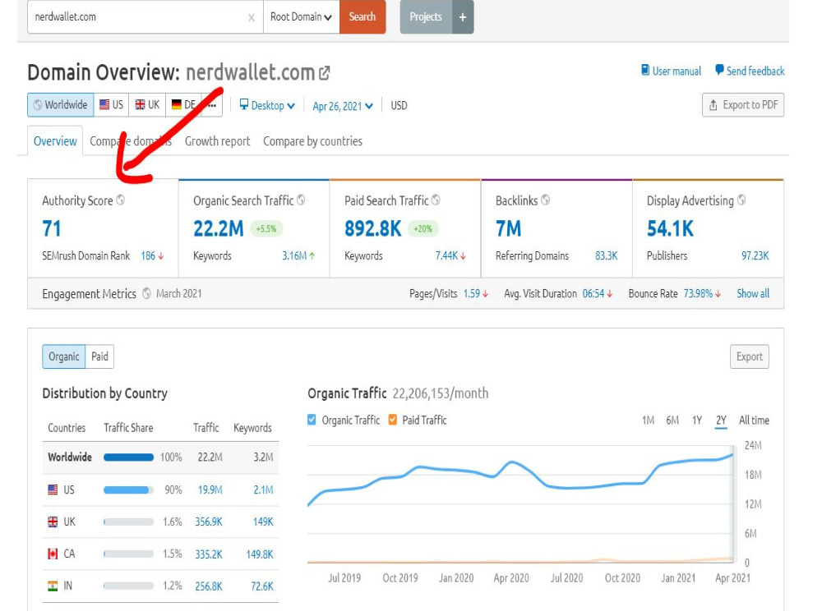Open the Apr 26, 2021 date dropdown
The height and width of the screenshot is (616, 822).
(x=343, y=106)
